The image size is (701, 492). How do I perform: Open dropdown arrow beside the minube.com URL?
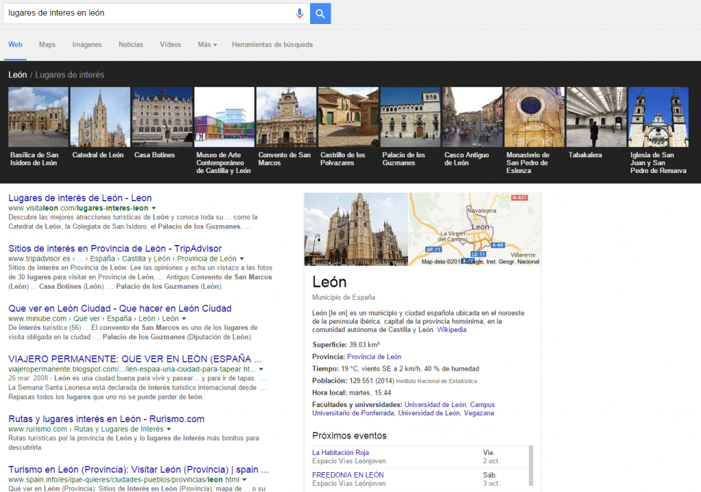pyautogui.click(x=185, y=319)
